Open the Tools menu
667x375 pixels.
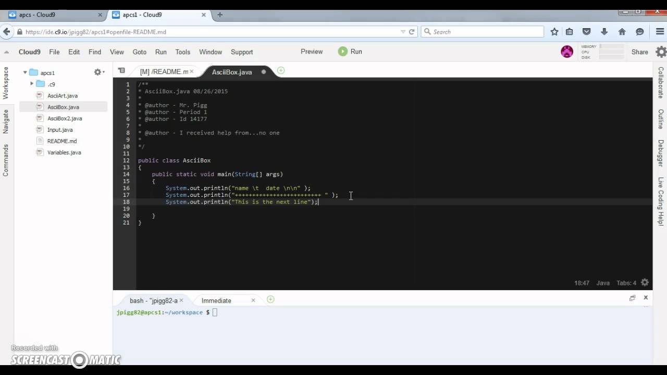click(x=182, y=52)
